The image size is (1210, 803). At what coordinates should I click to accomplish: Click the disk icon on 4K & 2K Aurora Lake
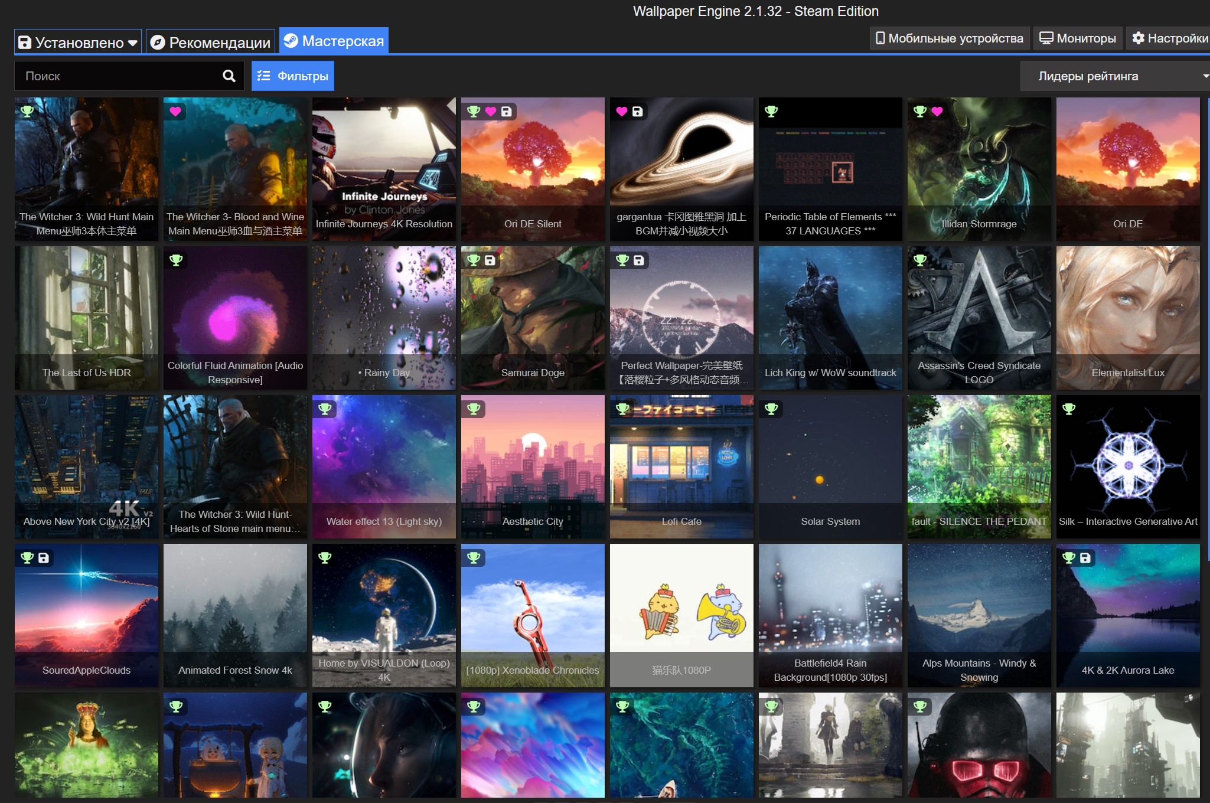pos(1085,558)
